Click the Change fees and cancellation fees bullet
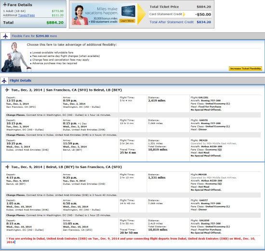 point(61,60)
